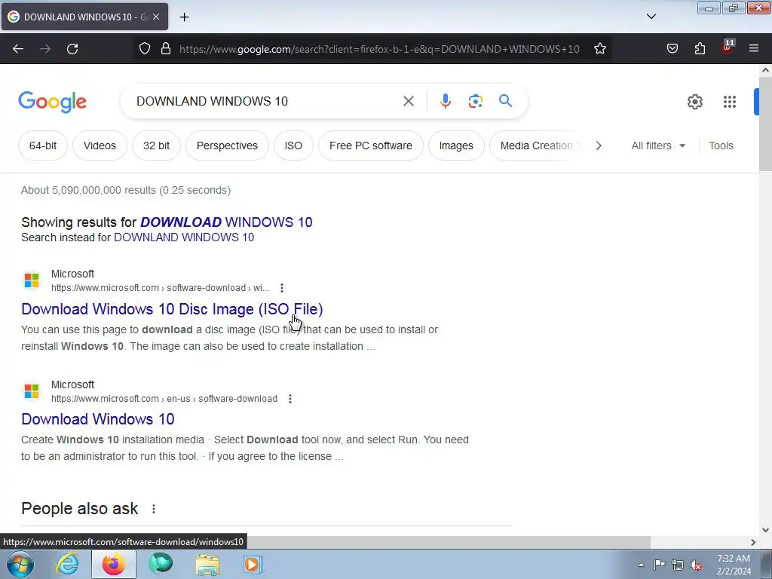Screen dimensions: 772x579
Task: Open the Windows Start button
Action: (x=20, y=564)
